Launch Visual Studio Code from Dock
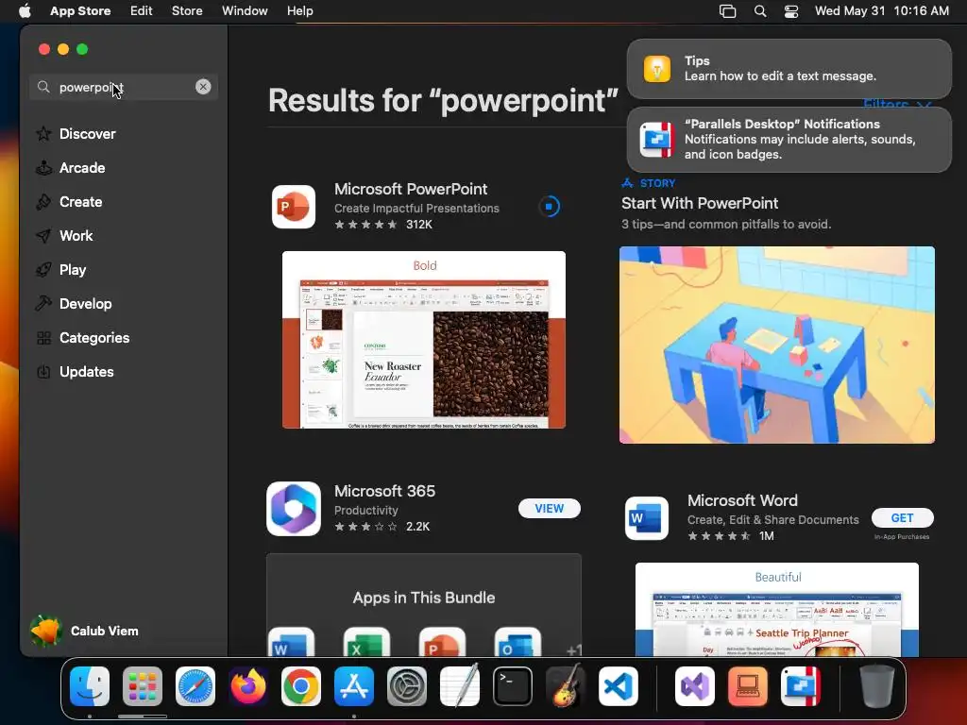This screenshot has width=967, height=725. (x=619, y=686)
